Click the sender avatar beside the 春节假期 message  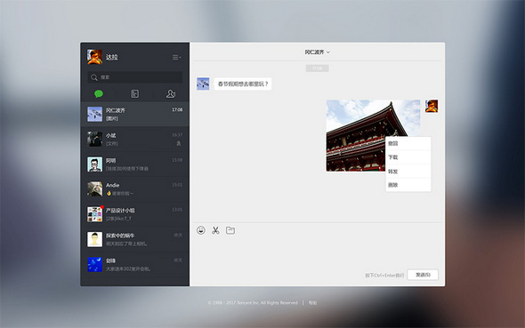[203, 84]
